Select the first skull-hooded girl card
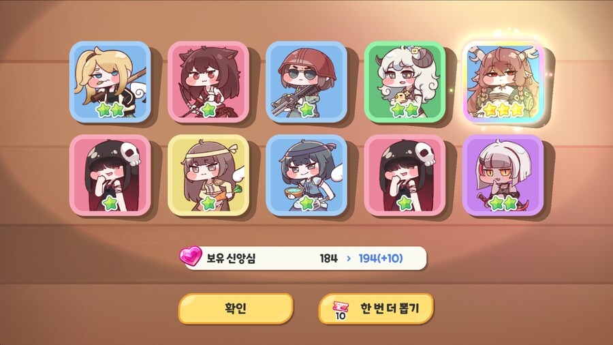Screen dimensions: 613x345 point(110,175)
